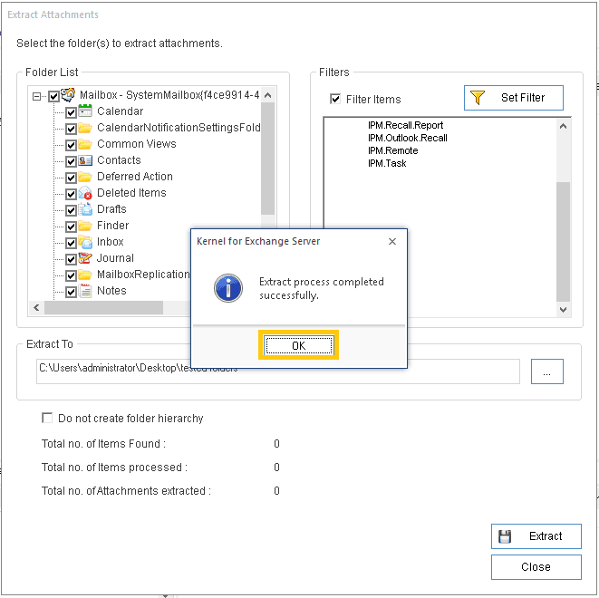The width and height of the screenshot is (599, 598).
Task: Close the Kernel for Exchange Server popup
Action: point(392,241)
